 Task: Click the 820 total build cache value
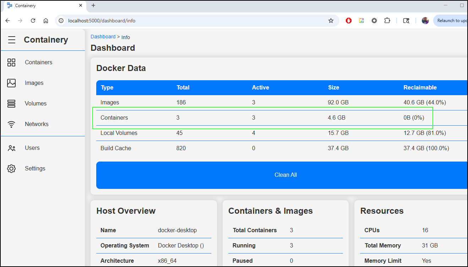coord(181,148)
